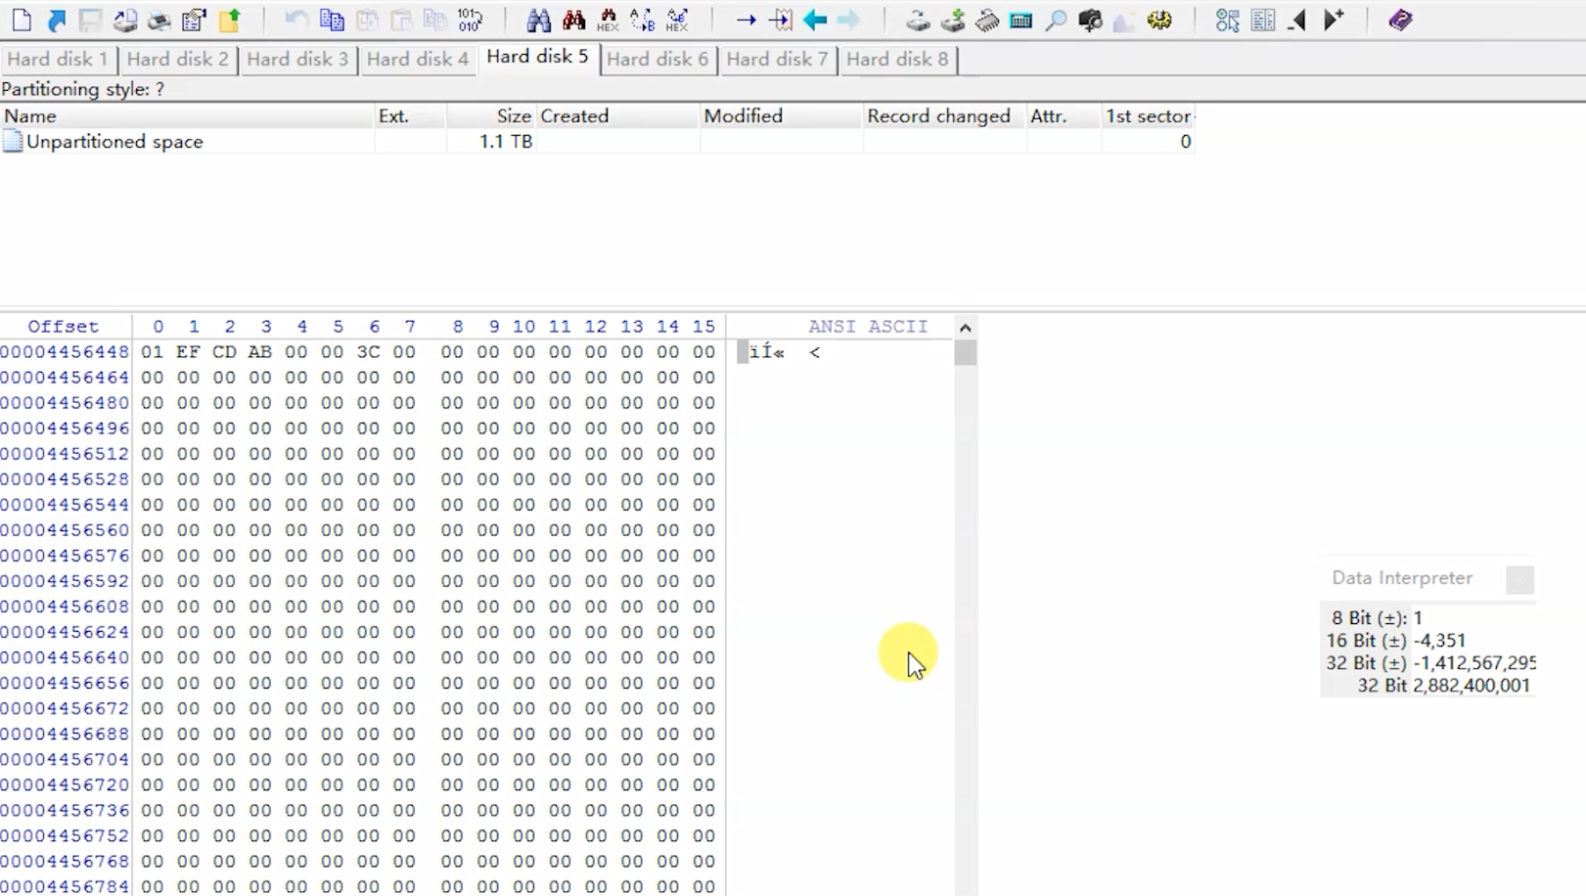
Task: Click the Modify Data 101/010 icon
Action: 470,20
